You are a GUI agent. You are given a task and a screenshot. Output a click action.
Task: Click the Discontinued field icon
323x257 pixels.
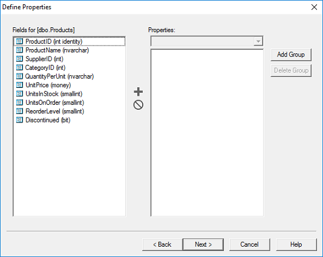pyautogui.click(x=19, y=120)
